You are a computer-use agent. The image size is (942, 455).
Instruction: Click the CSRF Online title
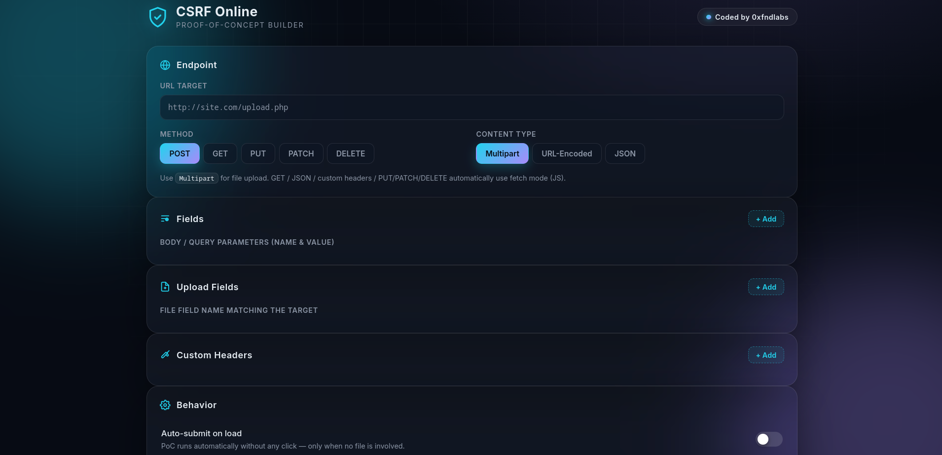pyautogui.click(x=217, y=11)
